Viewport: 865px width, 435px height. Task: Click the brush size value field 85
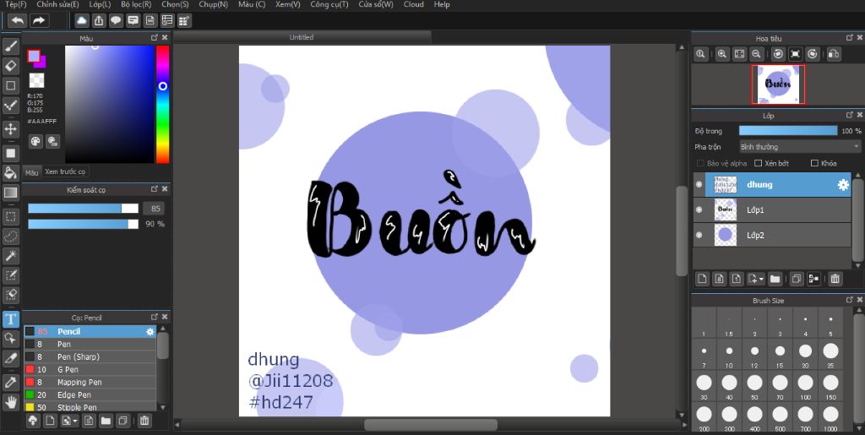[154, 209]
